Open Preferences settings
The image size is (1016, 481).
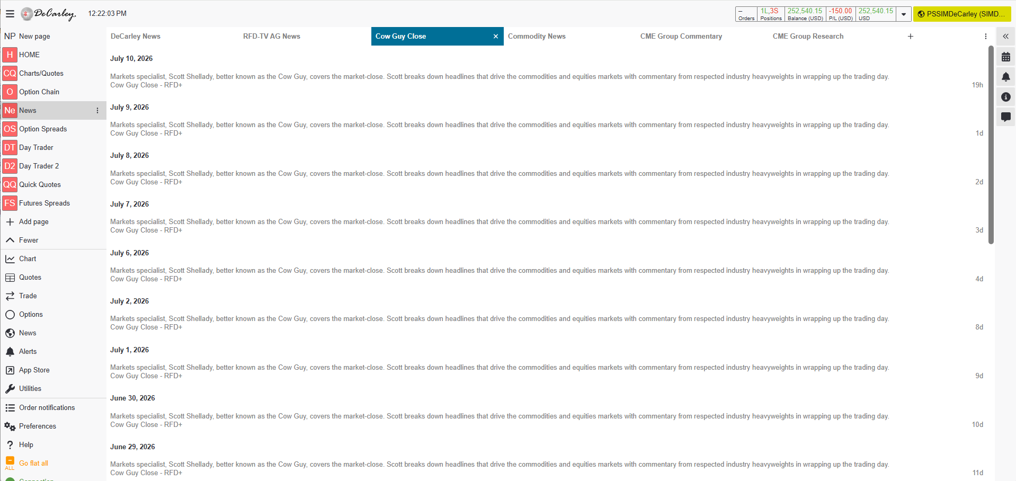[x=54, y=426]
